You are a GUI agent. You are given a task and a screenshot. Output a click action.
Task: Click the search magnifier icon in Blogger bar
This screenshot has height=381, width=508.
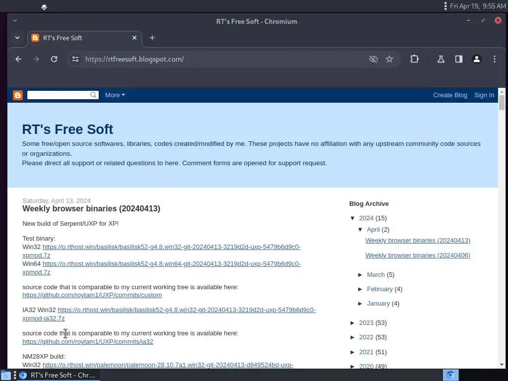(93, 95)
